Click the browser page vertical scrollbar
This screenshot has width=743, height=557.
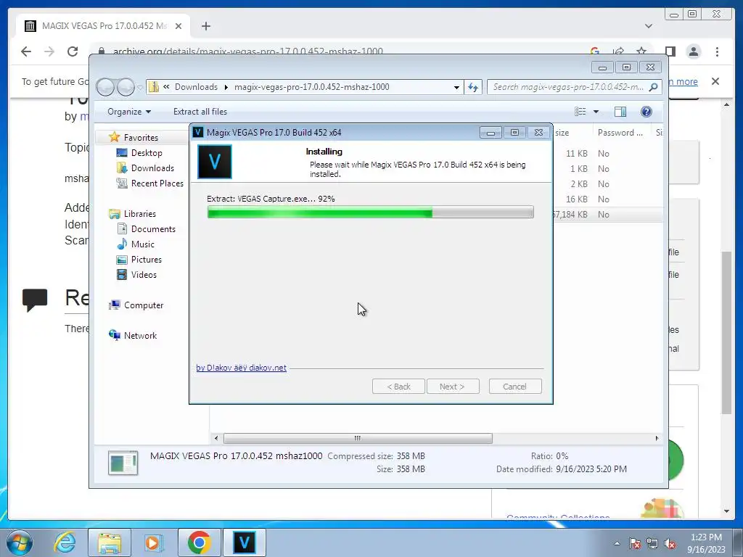pyautogui.click(x=727, y=332)
